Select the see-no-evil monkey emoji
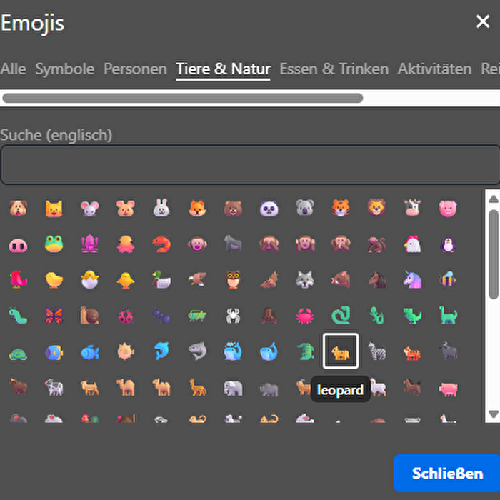 click(x=269, y=244)
